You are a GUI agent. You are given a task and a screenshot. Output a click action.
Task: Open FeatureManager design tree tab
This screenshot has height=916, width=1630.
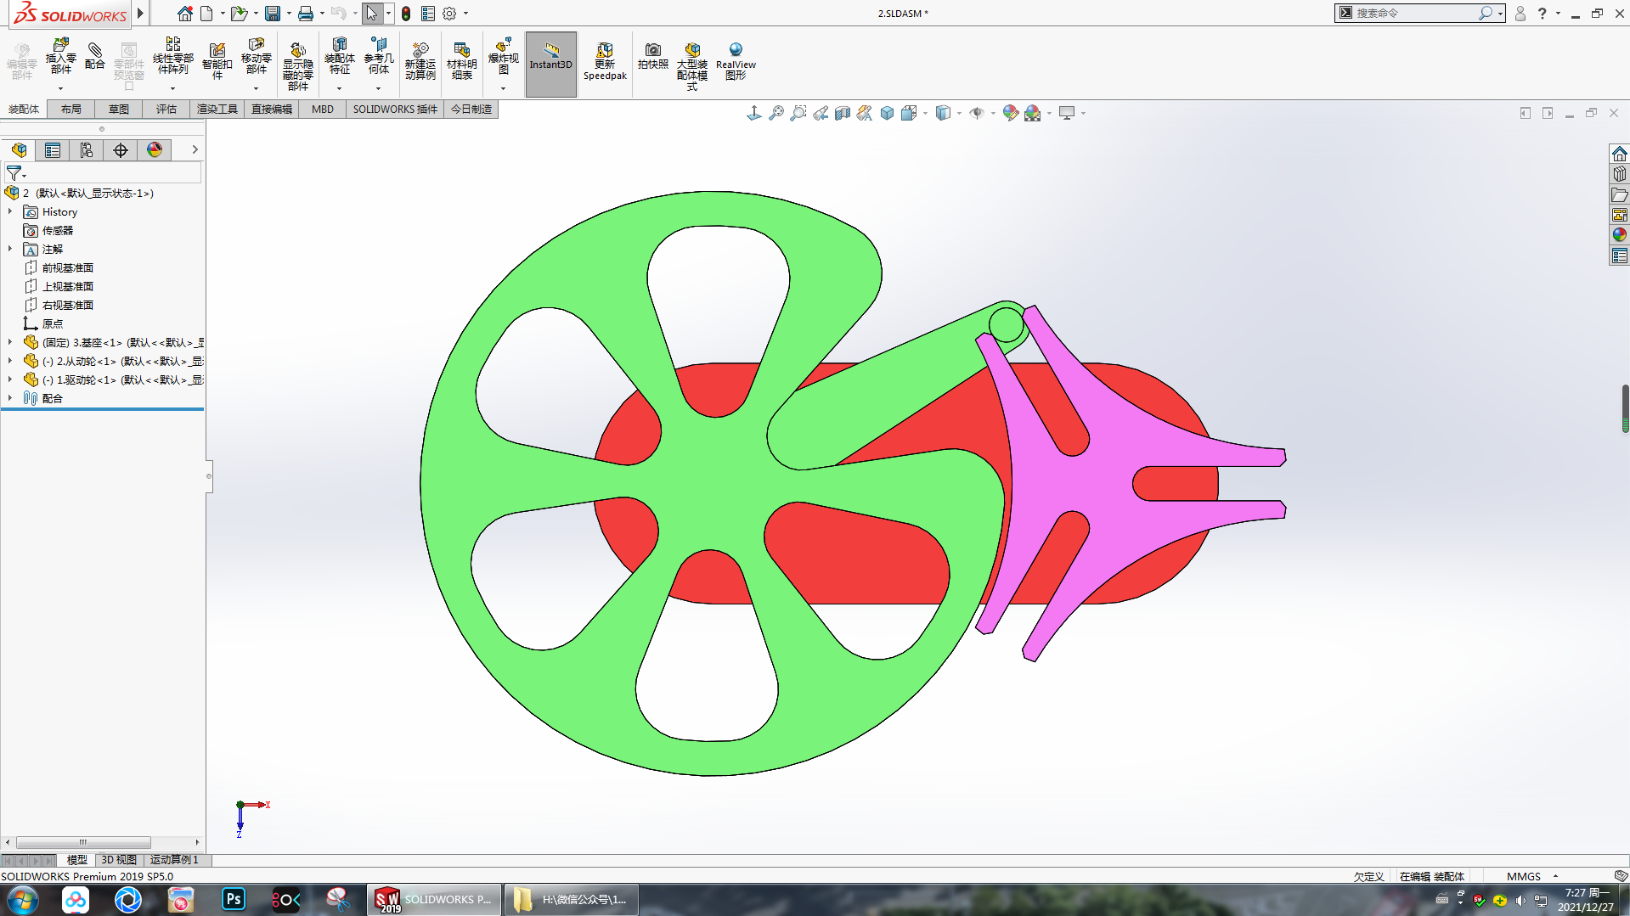point(19,150)
